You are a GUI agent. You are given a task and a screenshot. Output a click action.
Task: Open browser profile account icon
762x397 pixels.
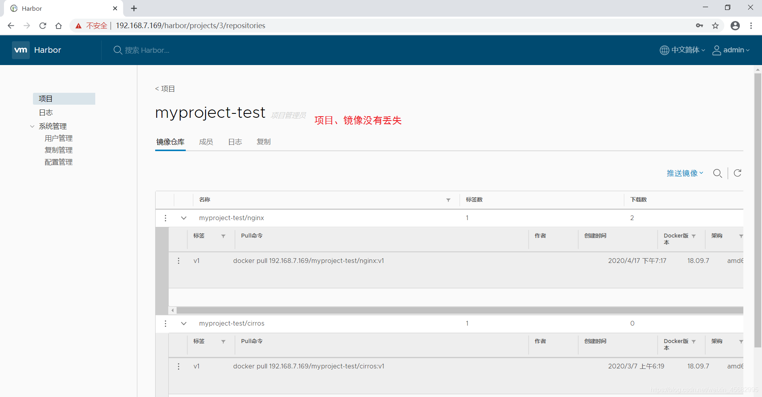pos(735,26)
